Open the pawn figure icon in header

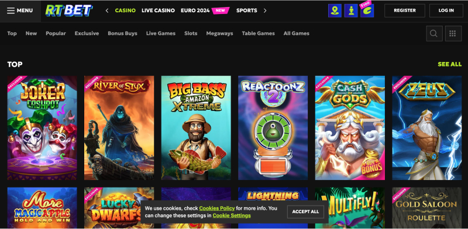(x=351, y=11)
